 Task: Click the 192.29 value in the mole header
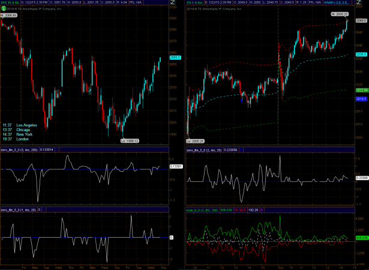click(x=253, y=210)
